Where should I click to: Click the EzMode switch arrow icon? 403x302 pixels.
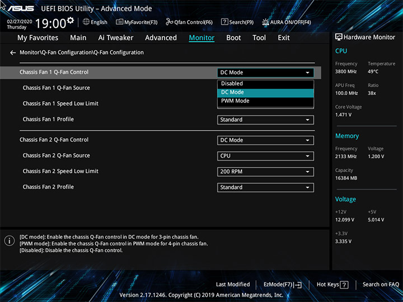[298, 285]
